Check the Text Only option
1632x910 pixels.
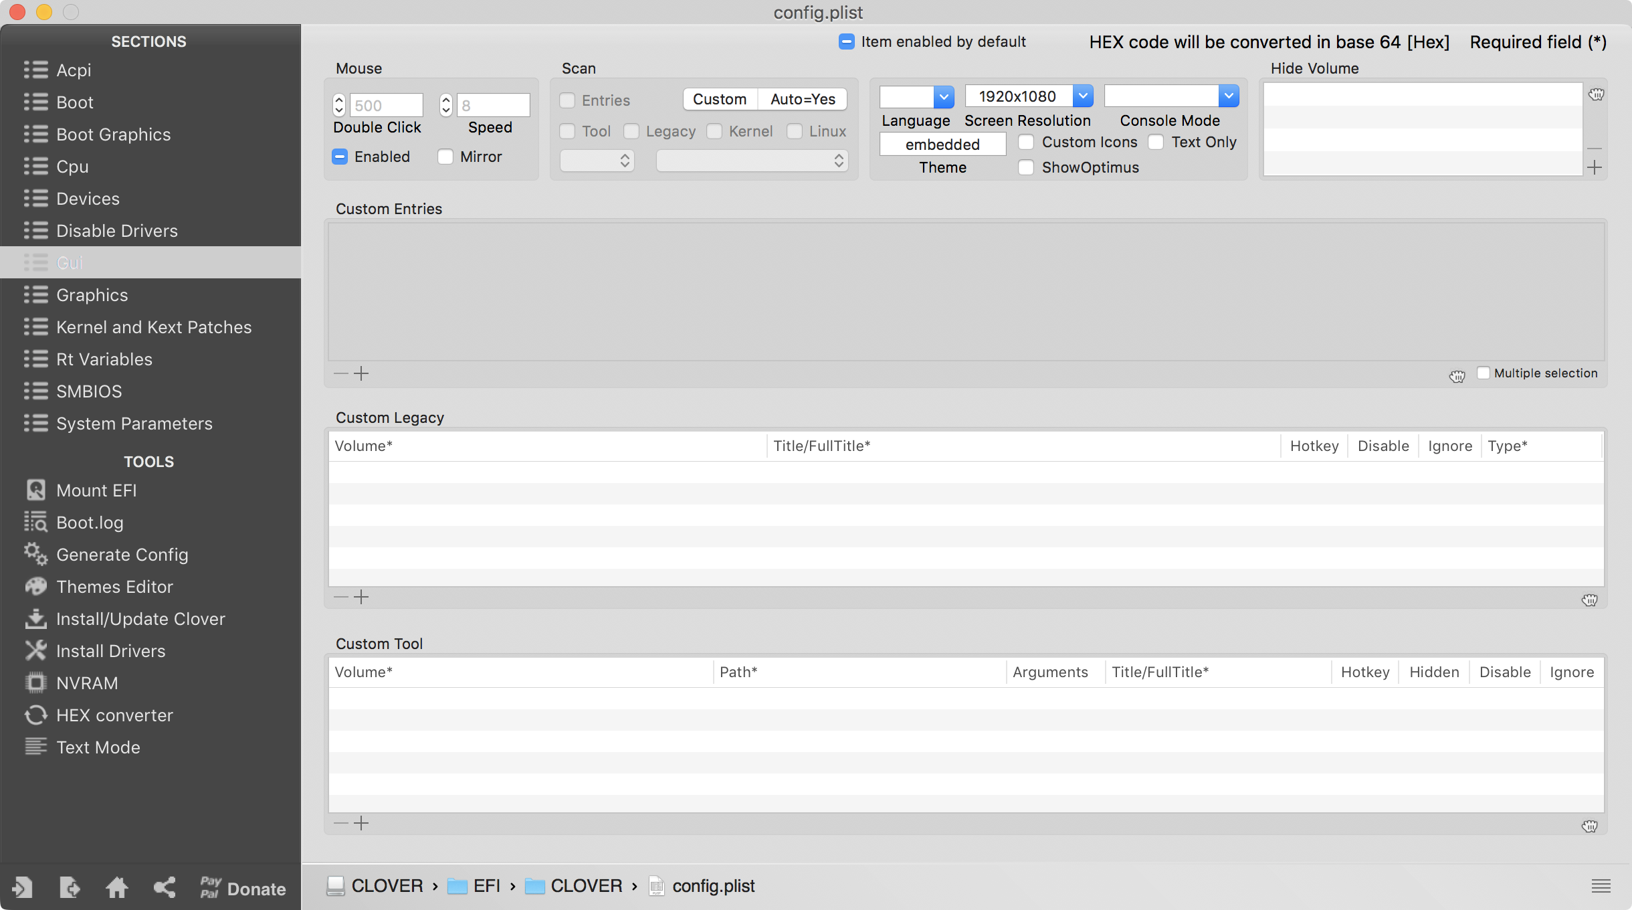(x=1156, y=142)
